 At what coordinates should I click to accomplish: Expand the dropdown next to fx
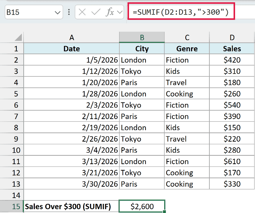120,12
